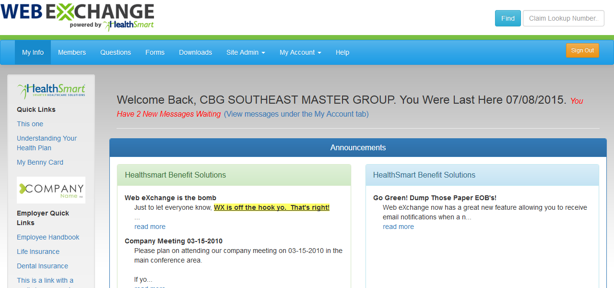Open the My Info tab
Viewport: 614px width, 288px height.
[33, 52]
